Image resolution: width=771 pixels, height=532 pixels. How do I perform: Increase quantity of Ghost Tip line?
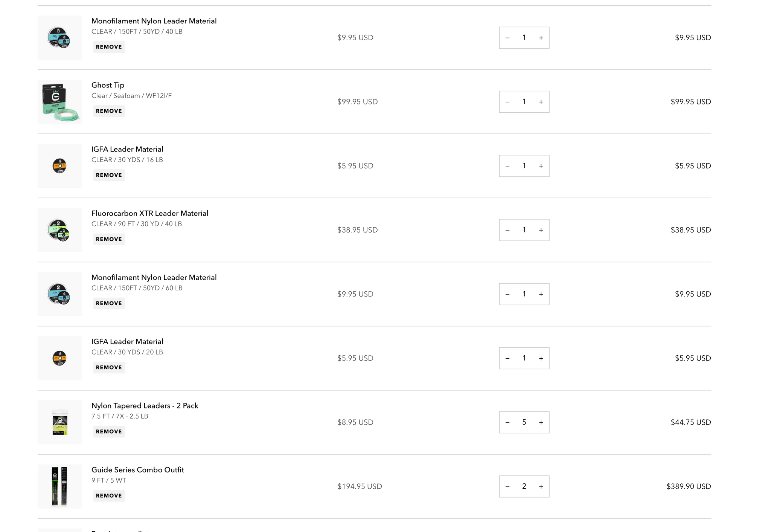point(541,102)
